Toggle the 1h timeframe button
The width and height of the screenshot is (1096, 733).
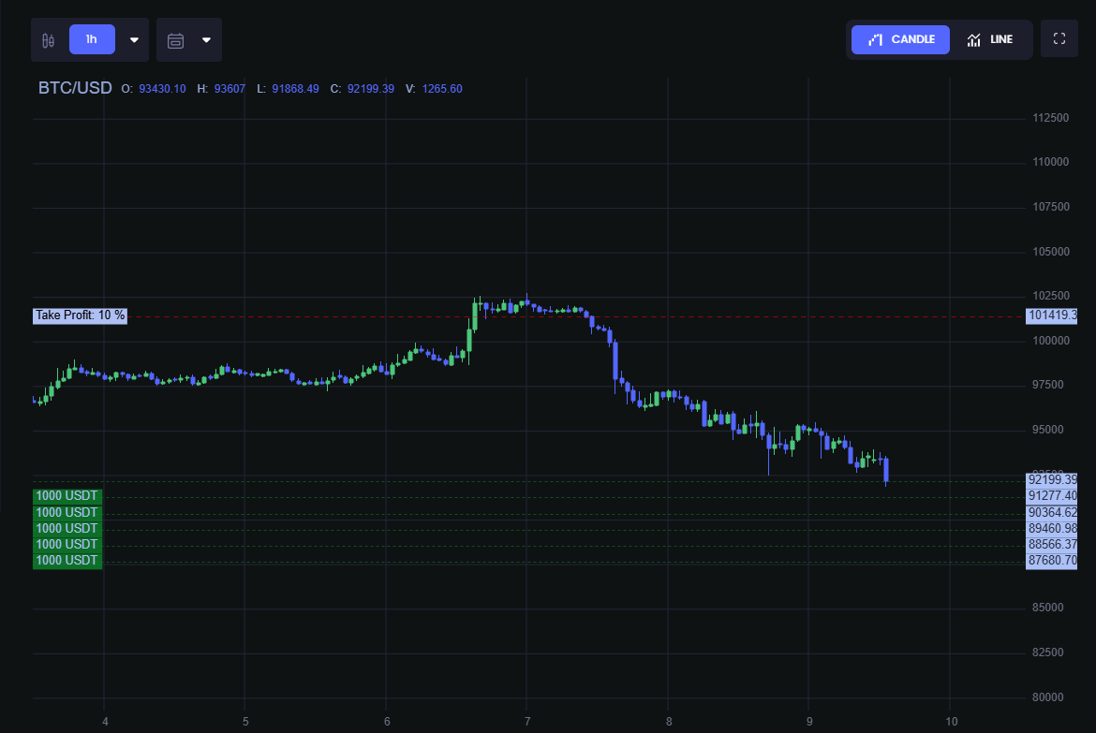(x=92, y=39)
